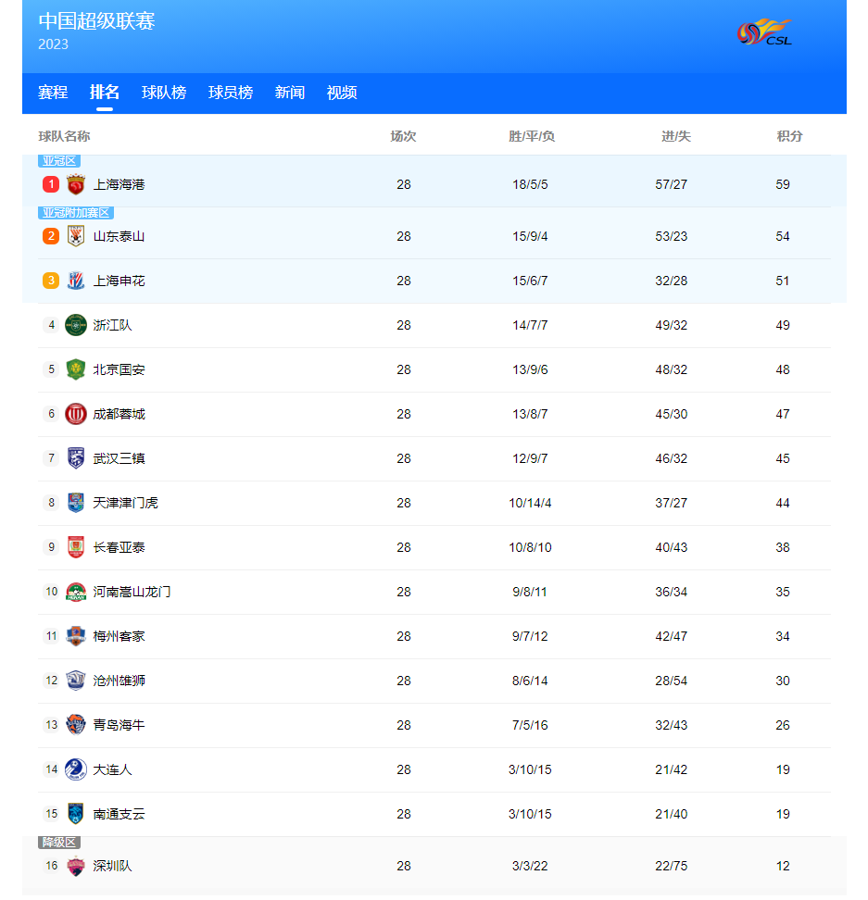Open team link 梅州客家
Screen dimensions: 868x900
(x=120, y=636)
